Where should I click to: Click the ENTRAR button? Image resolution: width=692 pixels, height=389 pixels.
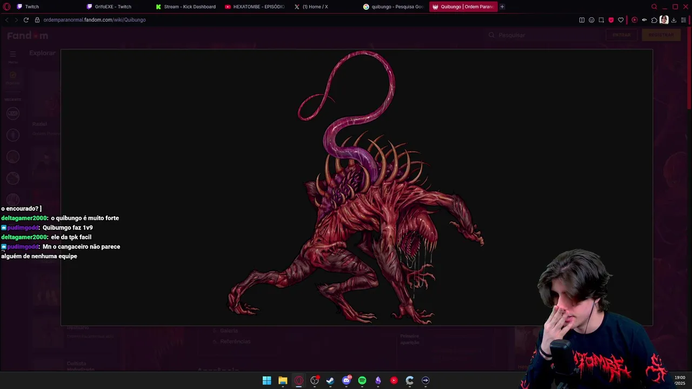tap(622, 35)
